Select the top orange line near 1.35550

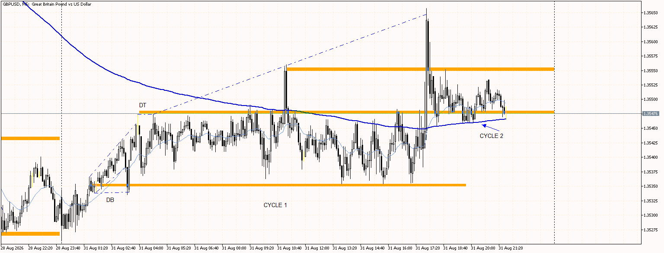pyautogui.click(x=420, y=69)
